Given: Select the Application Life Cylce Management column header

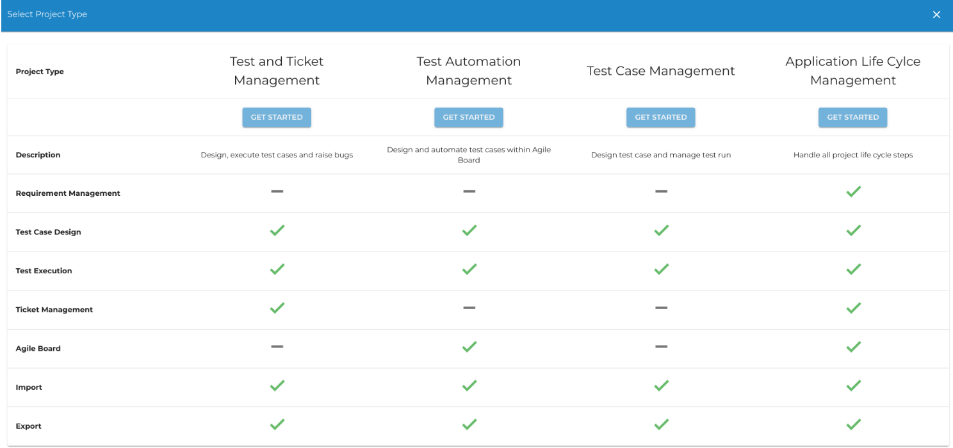Looking at the screenshot, I should pos(852,71).
